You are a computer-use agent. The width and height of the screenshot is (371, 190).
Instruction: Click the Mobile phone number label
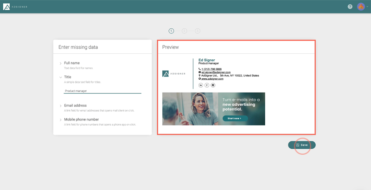pos(82,120)
